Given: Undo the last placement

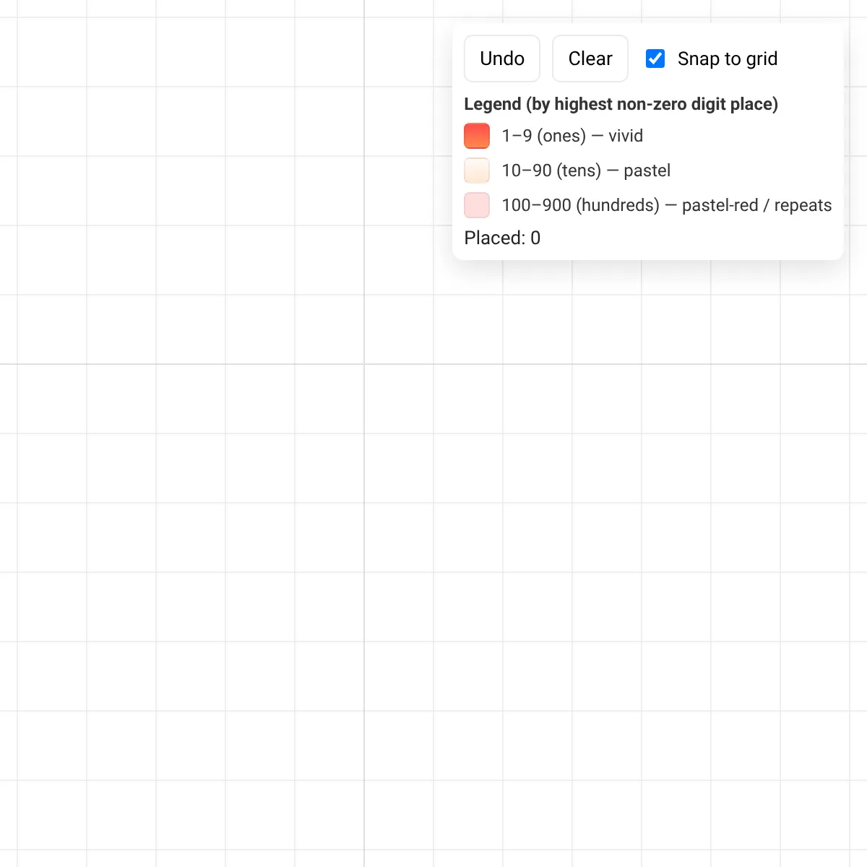Looking at the screenshot, I should click(502, 59).
